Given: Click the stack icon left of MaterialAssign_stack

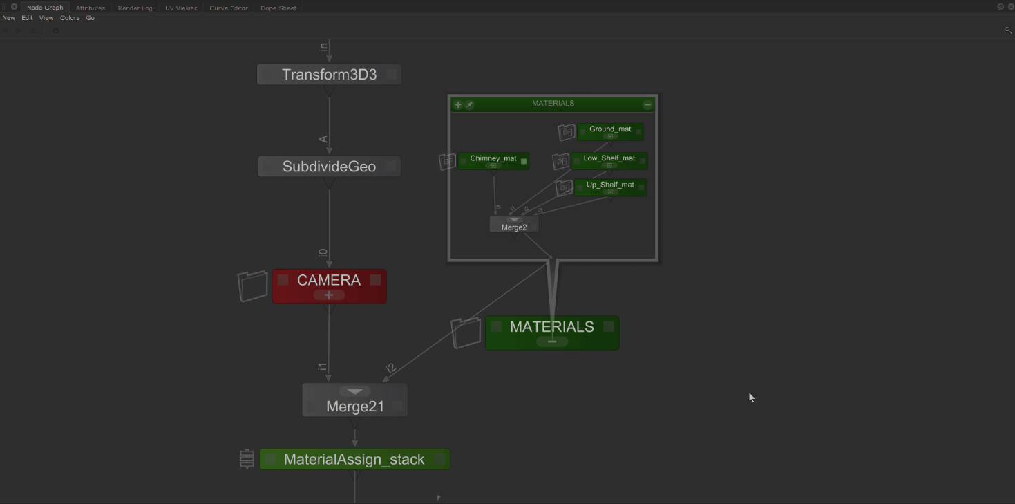Looking at the screenshot, I should coord(247,459).
